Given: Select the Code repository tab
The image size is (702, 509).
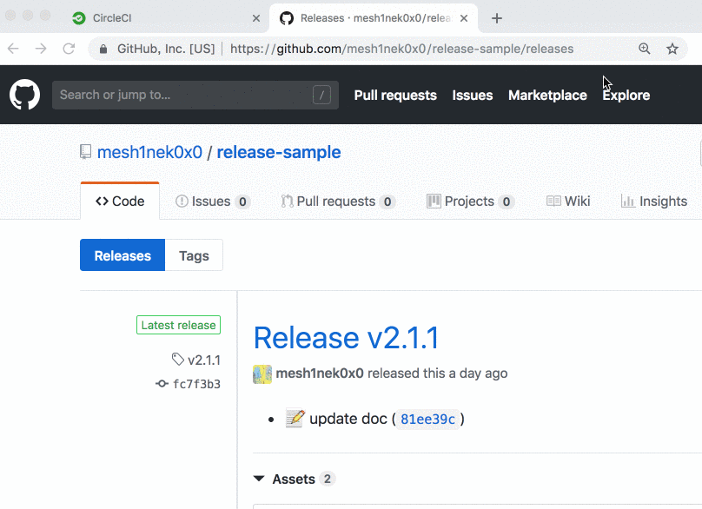Looking at the screenshot, I should (120, 202).
